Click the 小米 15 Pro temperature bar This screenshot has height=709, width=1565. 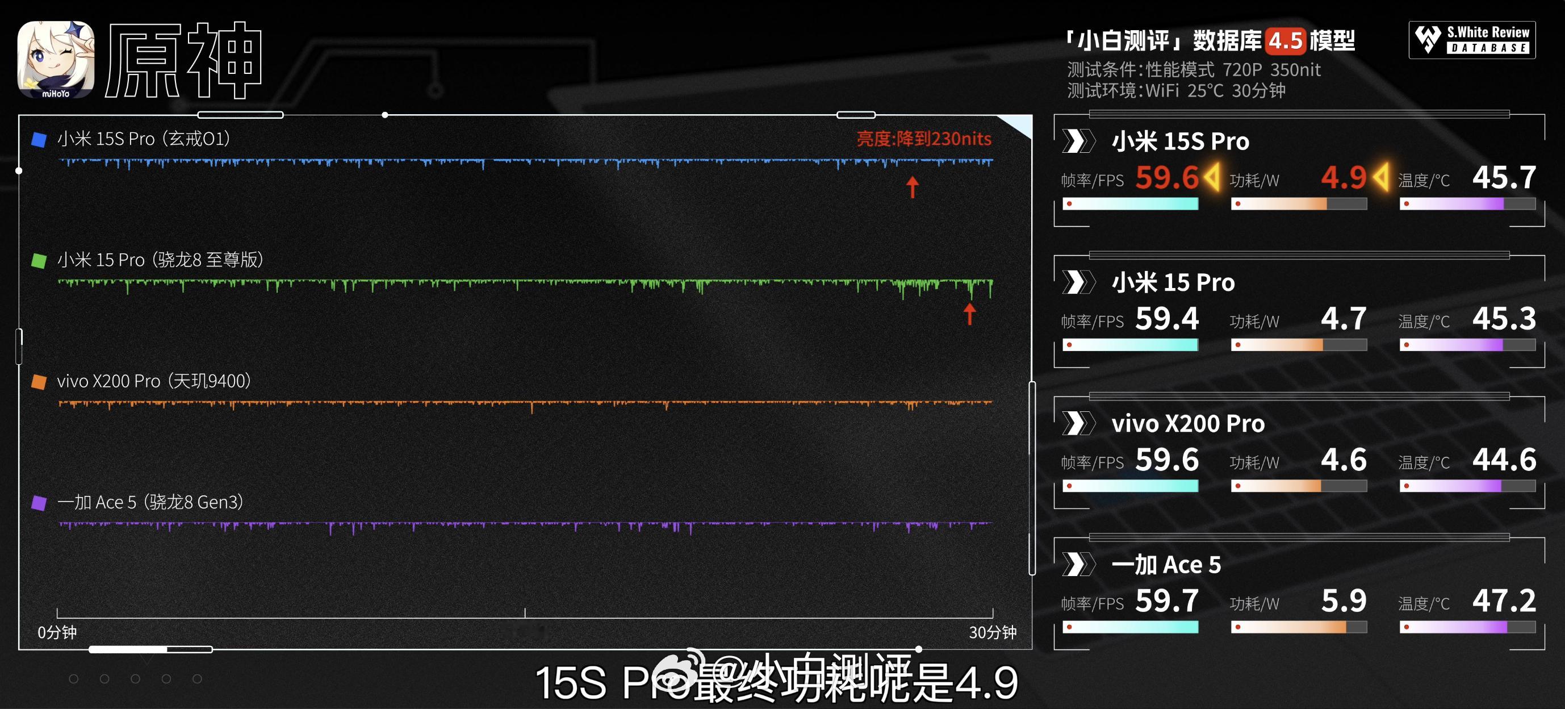click(x=1468, y=345)
